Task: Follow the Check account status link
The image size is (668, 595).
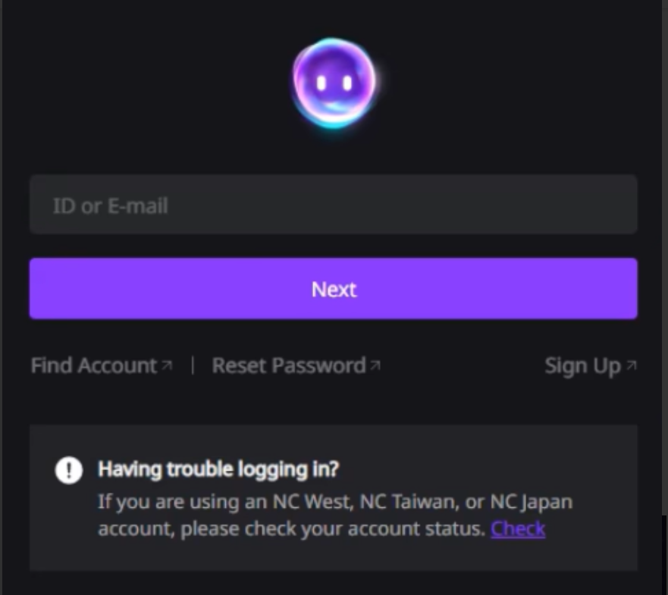Action: point(518,528)
